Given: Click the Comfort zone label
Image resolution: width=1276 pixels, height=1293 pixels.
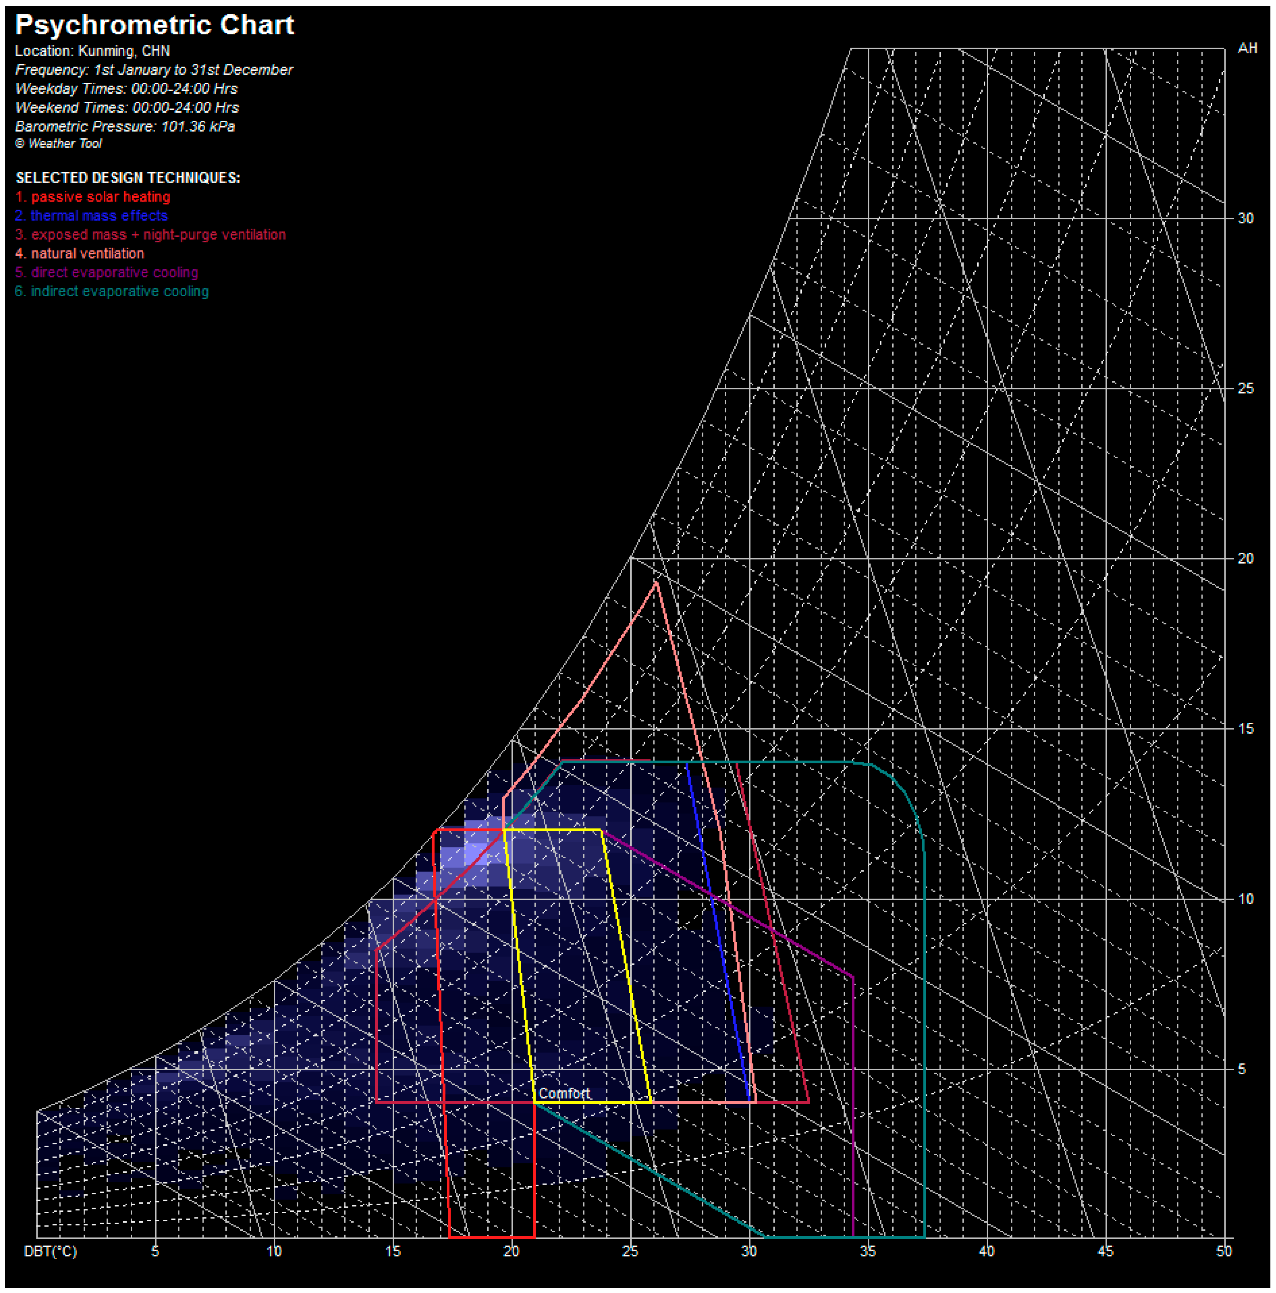Looking at the screenshot, I should 564,1093.
